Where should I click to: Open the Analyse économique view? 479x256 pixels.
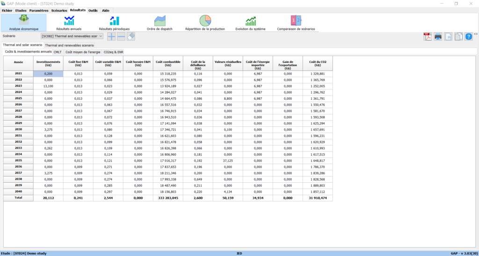[24, 22]
